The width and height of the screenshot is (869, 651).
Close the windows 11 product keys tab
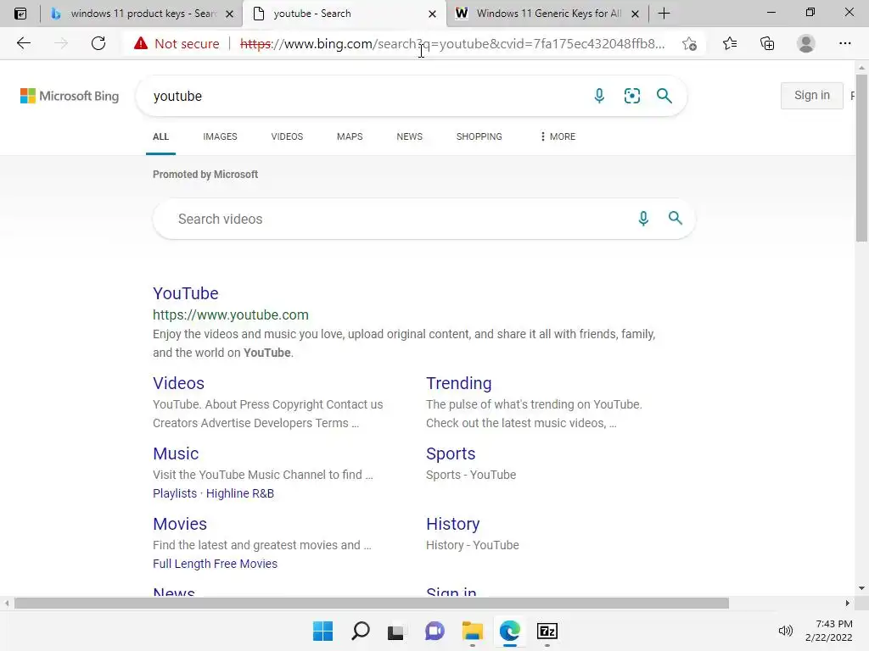pyautogui.click(x=229, y=14)
